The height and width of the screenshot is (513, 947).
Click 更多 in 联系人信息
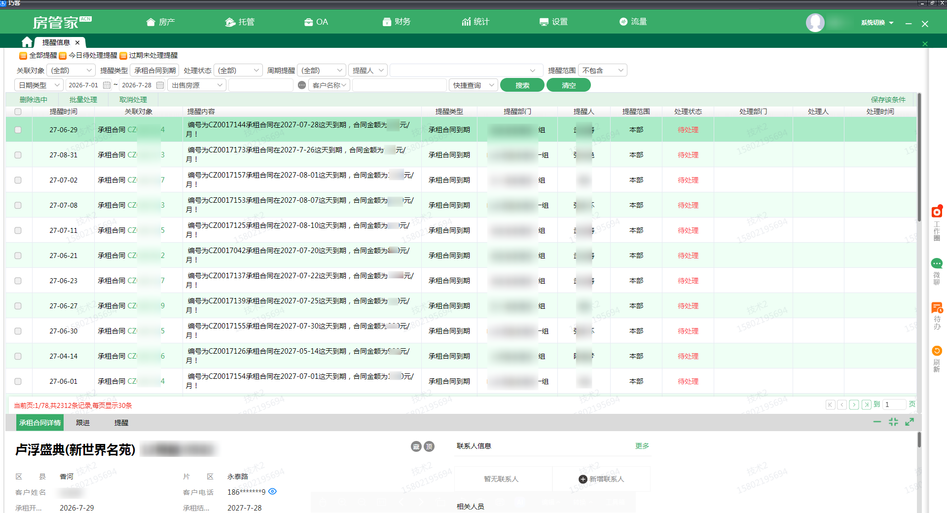[642, 446]
